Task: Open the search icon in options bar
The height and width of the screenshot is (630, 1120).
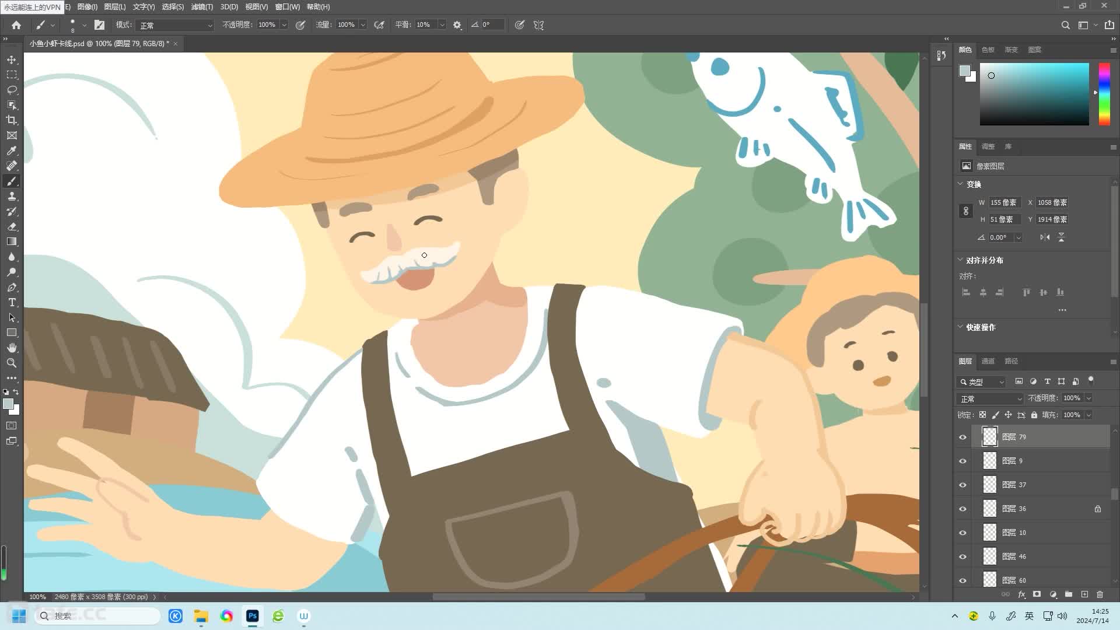Action: [x=1065, y=25]
